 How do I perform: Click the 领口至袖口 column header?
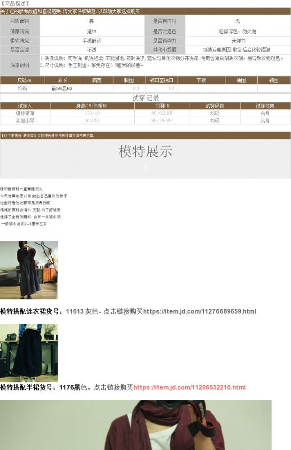tap(161, 80)
